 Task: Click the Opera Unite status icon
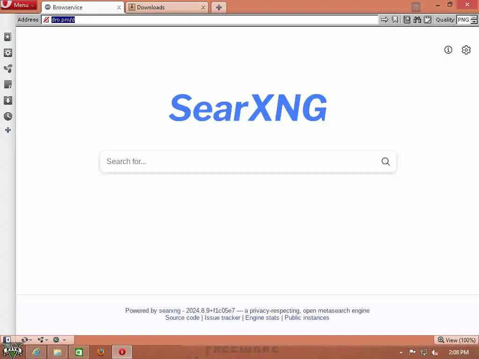click(x=41, y=340)
